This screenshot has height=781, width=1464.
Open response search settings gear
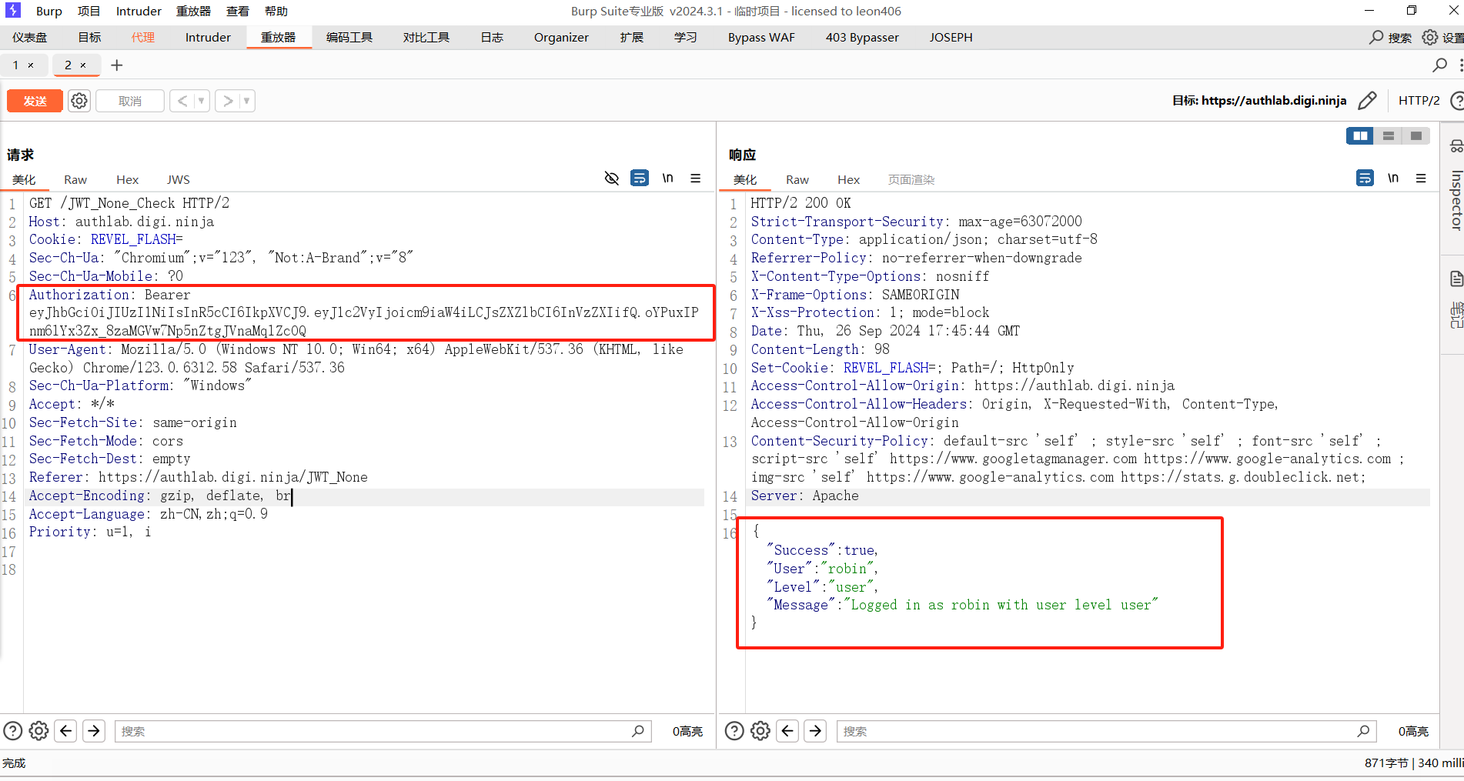[x=760, y=731]
